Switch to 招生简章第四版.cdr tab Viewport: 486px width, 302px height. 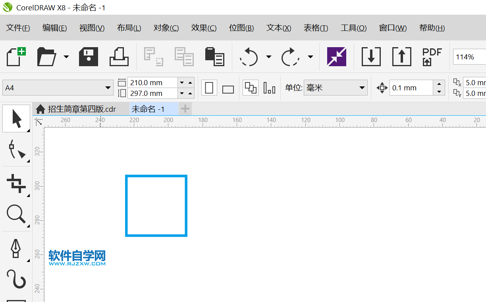coord(82,109)
